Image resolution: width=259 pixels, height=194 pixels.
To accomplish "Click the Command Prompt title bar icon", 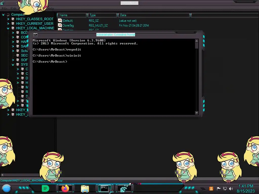I will [35, 35].
